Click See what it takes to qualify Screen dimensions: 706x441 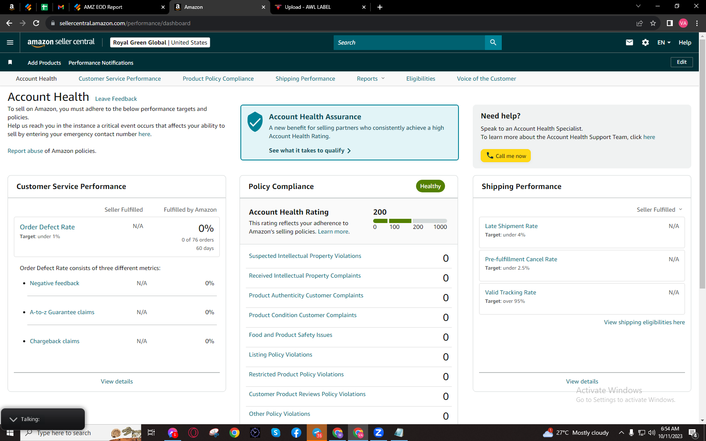(310, 150)
